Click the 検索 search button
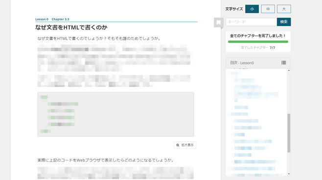This screenshot has height=180, width=322. (284, 22)
